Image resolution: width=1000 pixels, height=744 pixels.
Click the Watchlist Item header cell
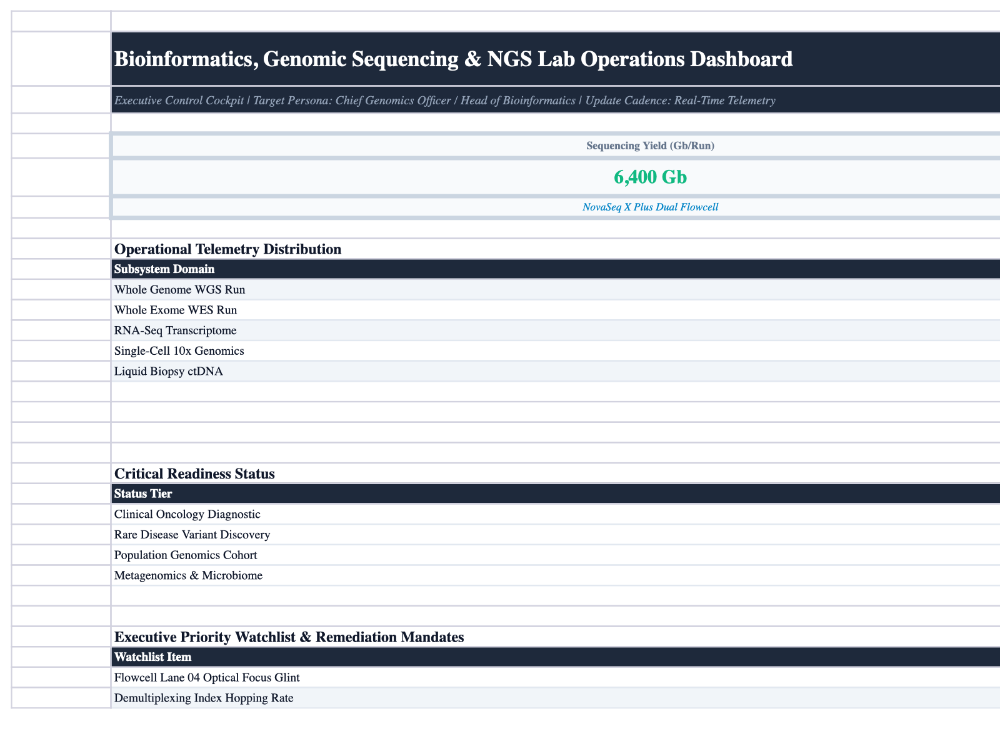[x=556, y=657]
